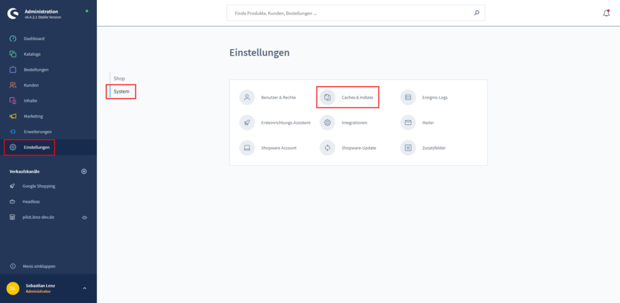Viewport: 620px width, 303px height.
Task: Click the Mailer envelope icon
Action: (408, 122)
